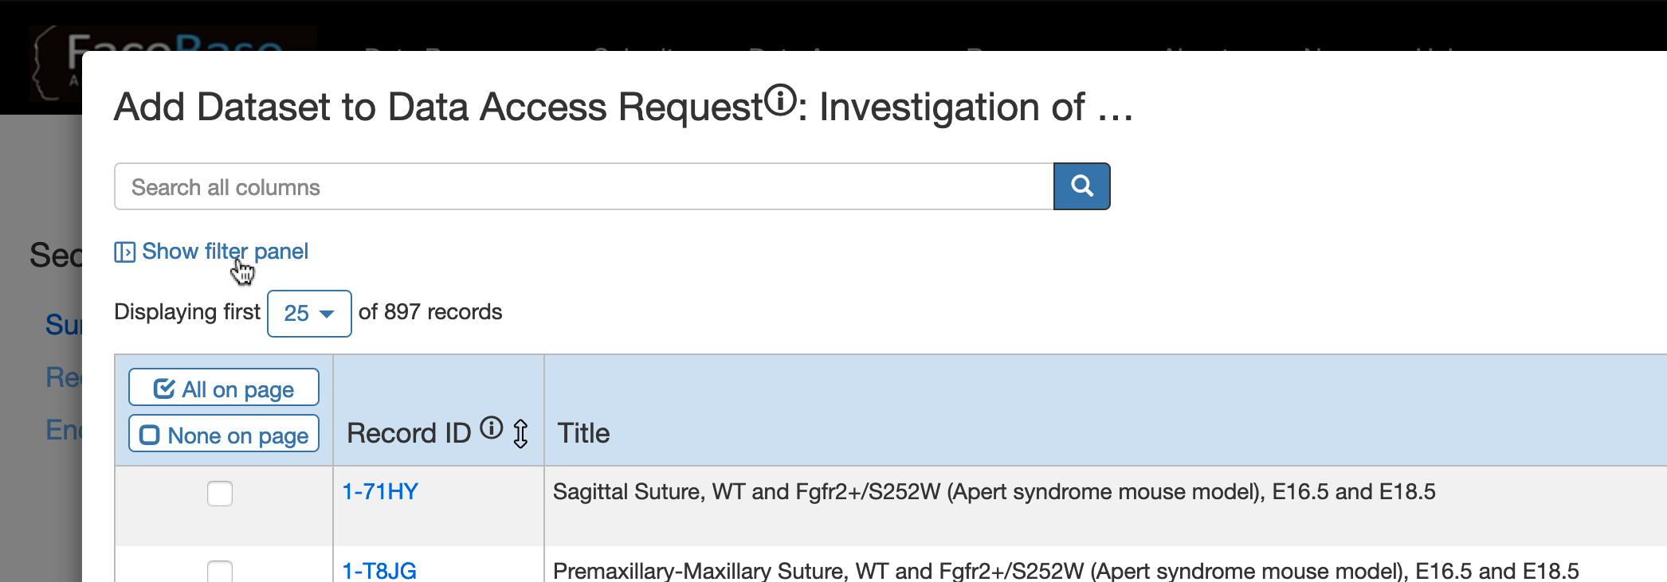Open the 25 page size dropdown
Image resolution: width=1667 pixels, height=582 pixels.
[x=309, y=314]
